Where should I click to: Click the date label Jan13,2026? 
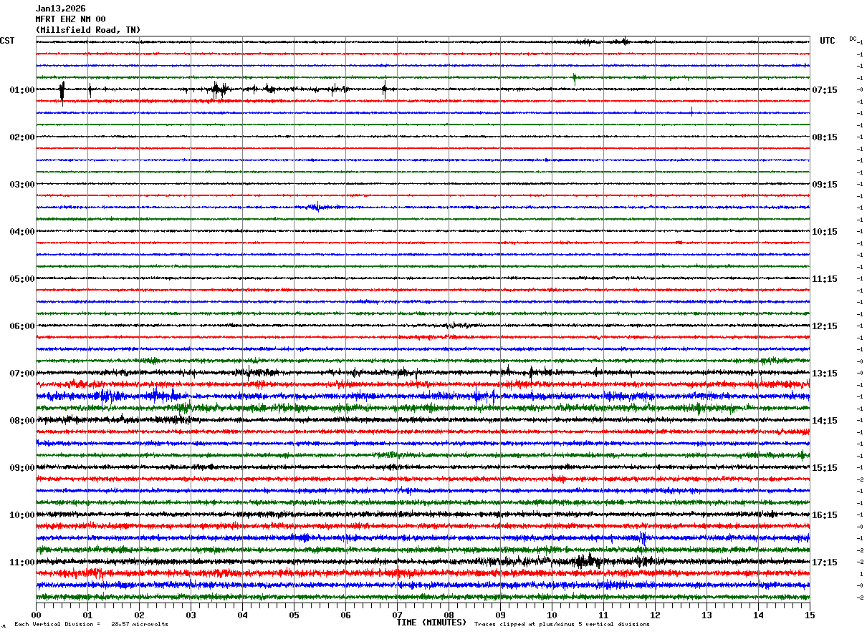(60, 9)
